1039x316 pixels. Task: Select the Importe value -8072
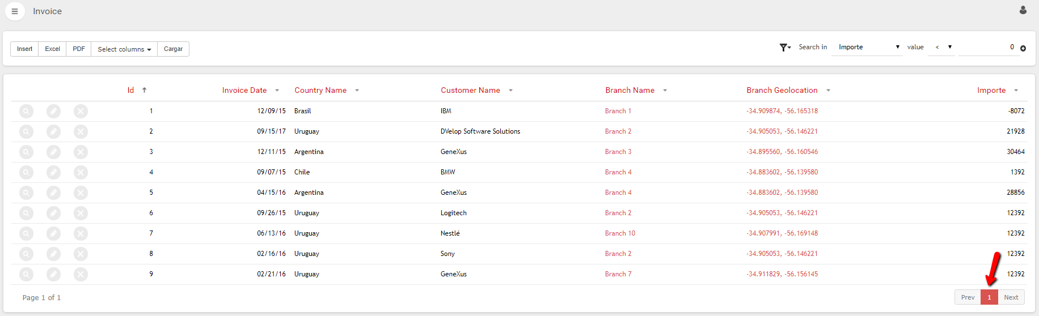(1016, 112)
